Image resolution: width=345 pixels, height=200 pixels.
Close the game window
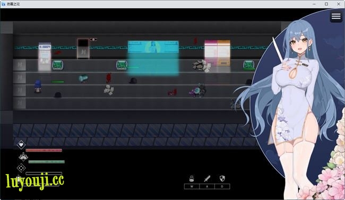[339, 4]
